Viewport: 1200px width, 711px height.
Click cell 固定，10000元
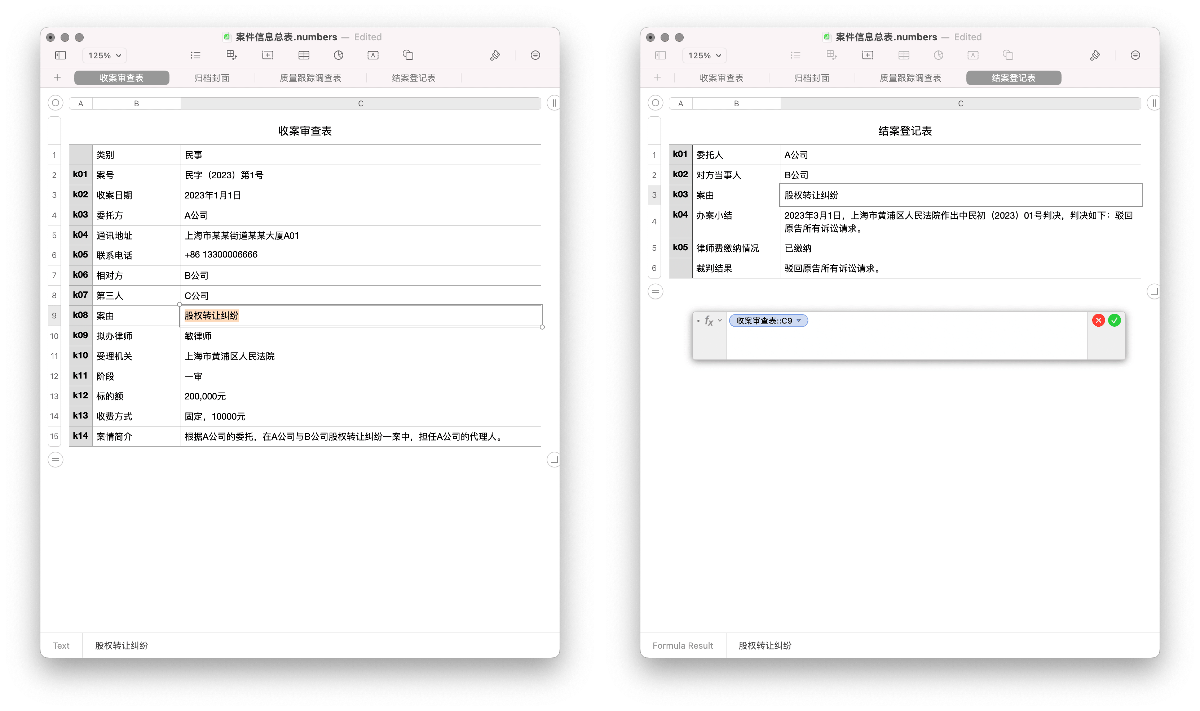(361, 416)
